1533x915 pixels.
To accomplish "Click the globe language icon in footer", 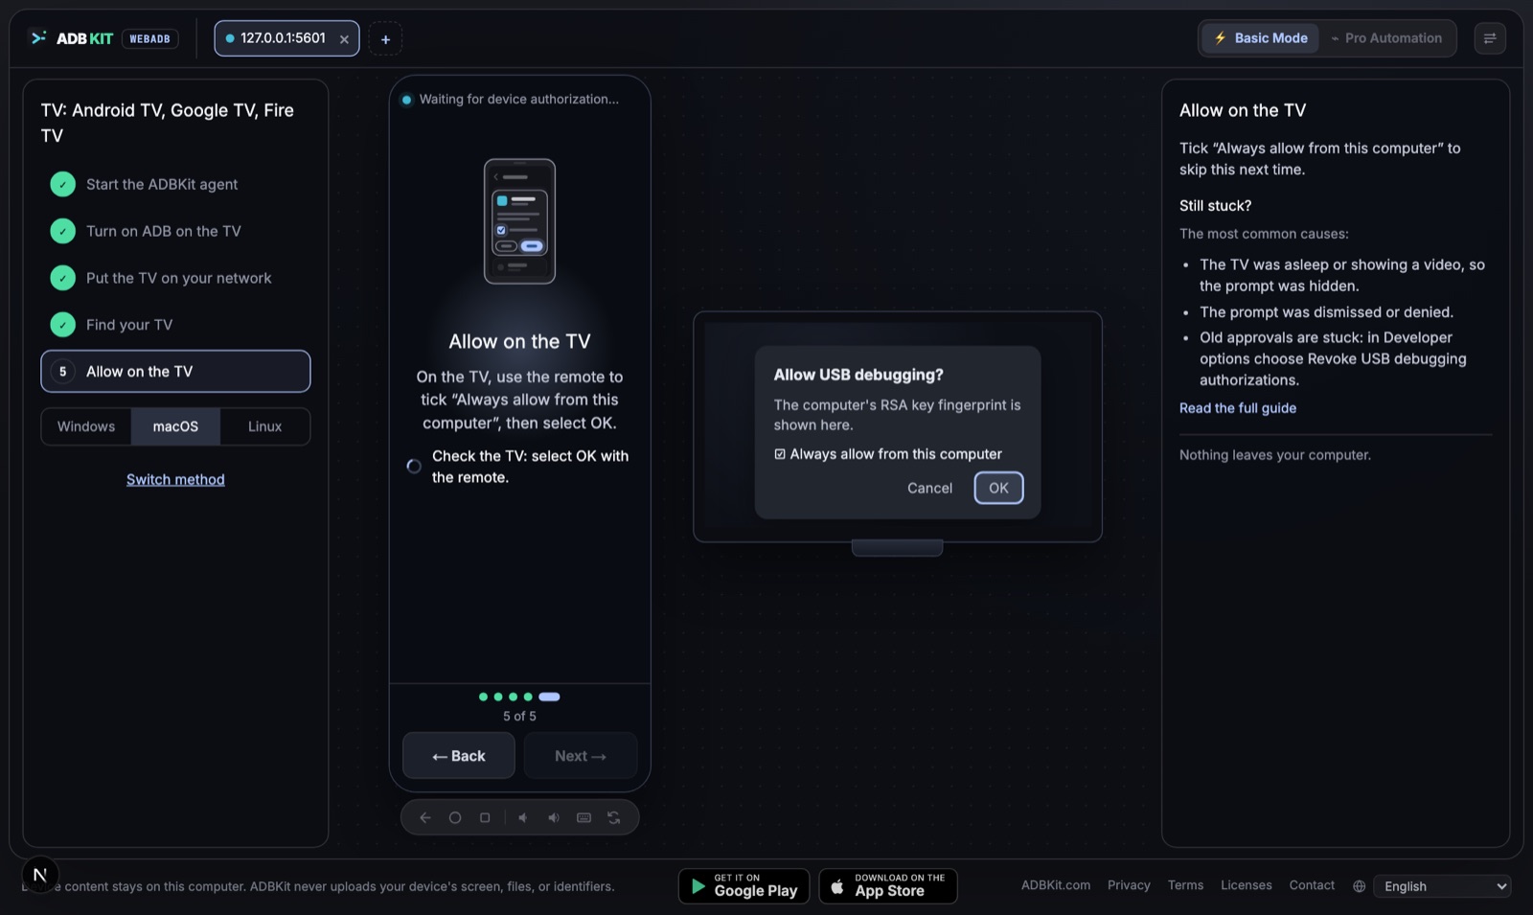I will coord(1359,886).
